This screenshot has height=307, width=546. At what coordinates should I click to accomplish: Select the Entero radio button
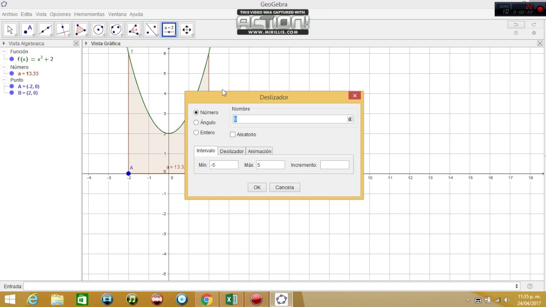click(x=196, y=133)
